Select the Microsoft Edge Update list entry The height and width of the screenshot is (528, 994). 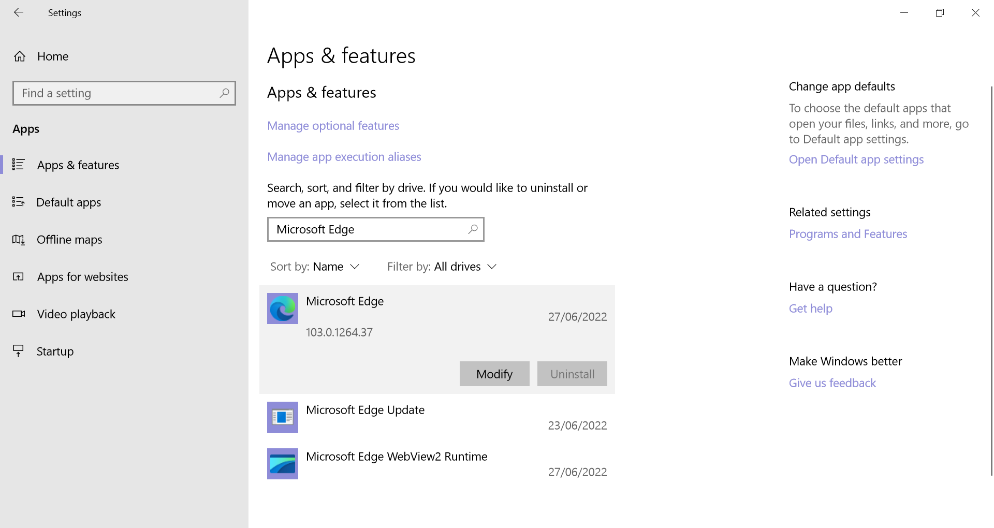pos(437,417)
